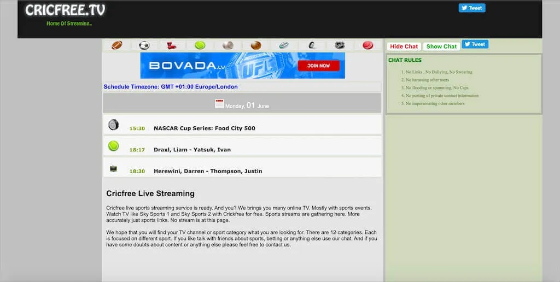The height and width of the screenshot is (282, 560).
Task: Select the soccer ball category icon
Action: 144,45
